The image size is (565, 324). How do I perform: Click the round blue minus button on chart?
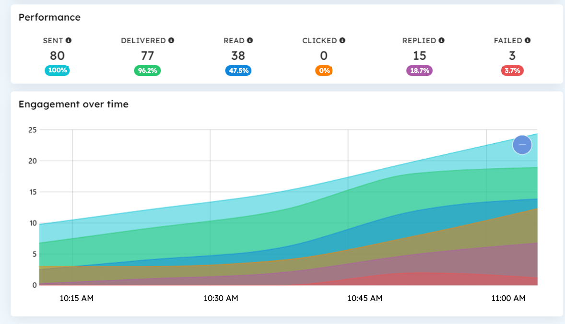pos(522,144)
